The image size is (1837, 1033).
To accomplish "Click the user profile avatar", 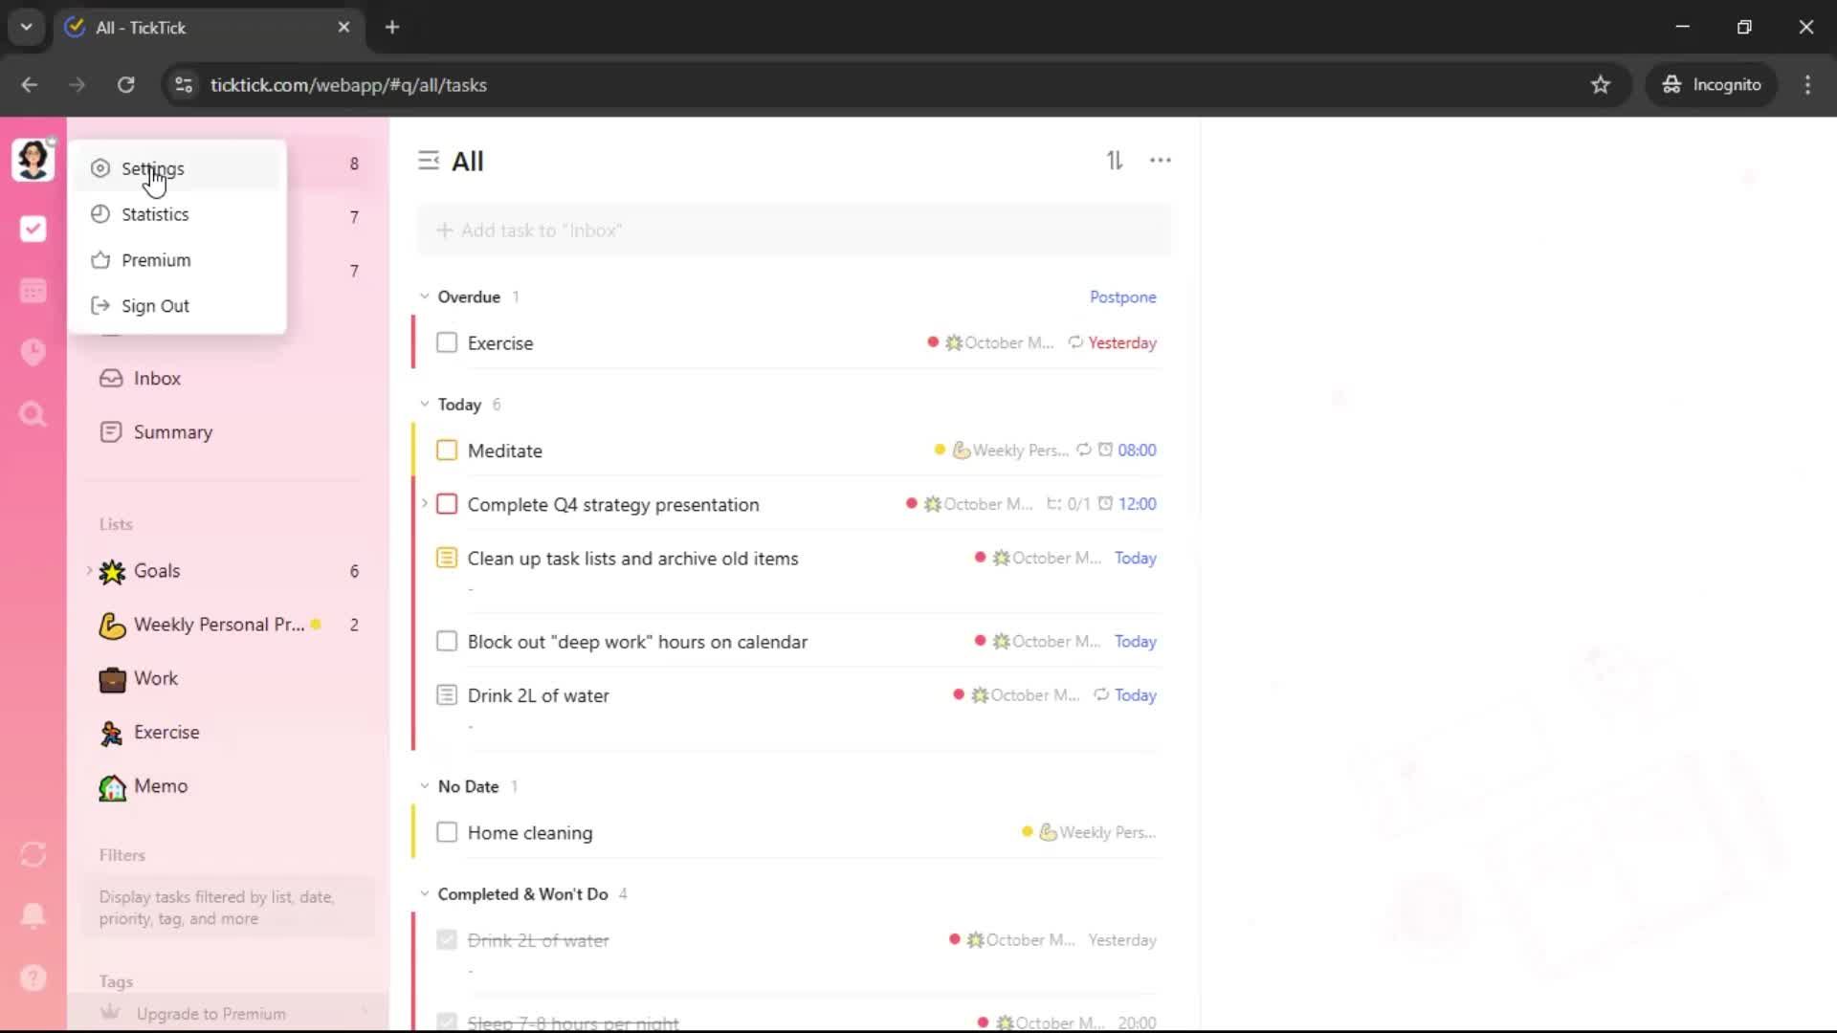I will click(33, 159).
